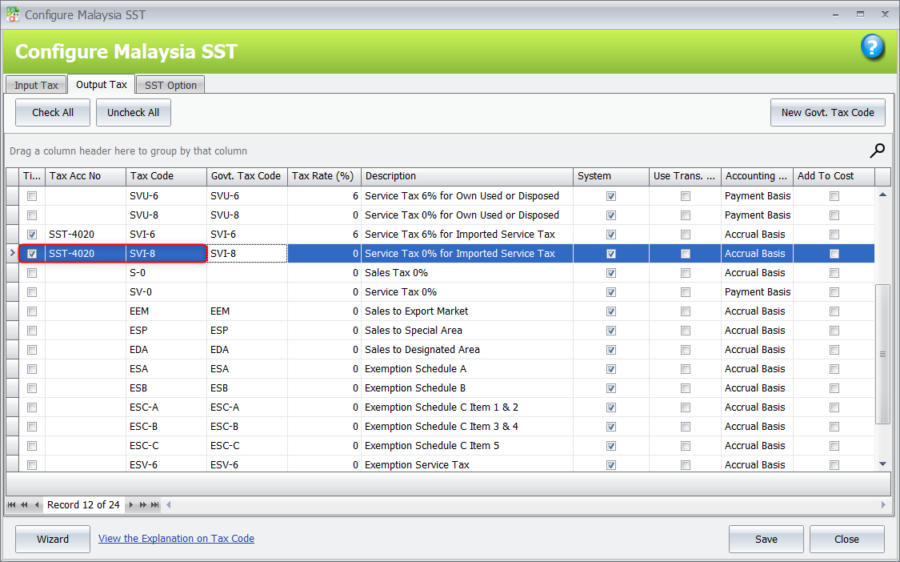900x562 pixels.
Task: Open the SST Option tab
Action: 170,85
